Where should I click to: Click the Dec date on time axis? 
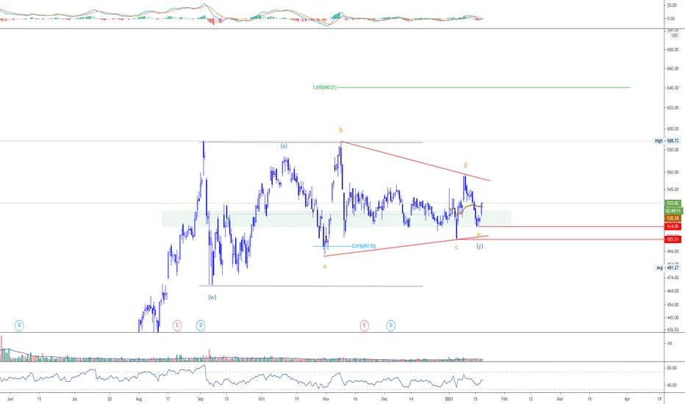tap(384, 399)
